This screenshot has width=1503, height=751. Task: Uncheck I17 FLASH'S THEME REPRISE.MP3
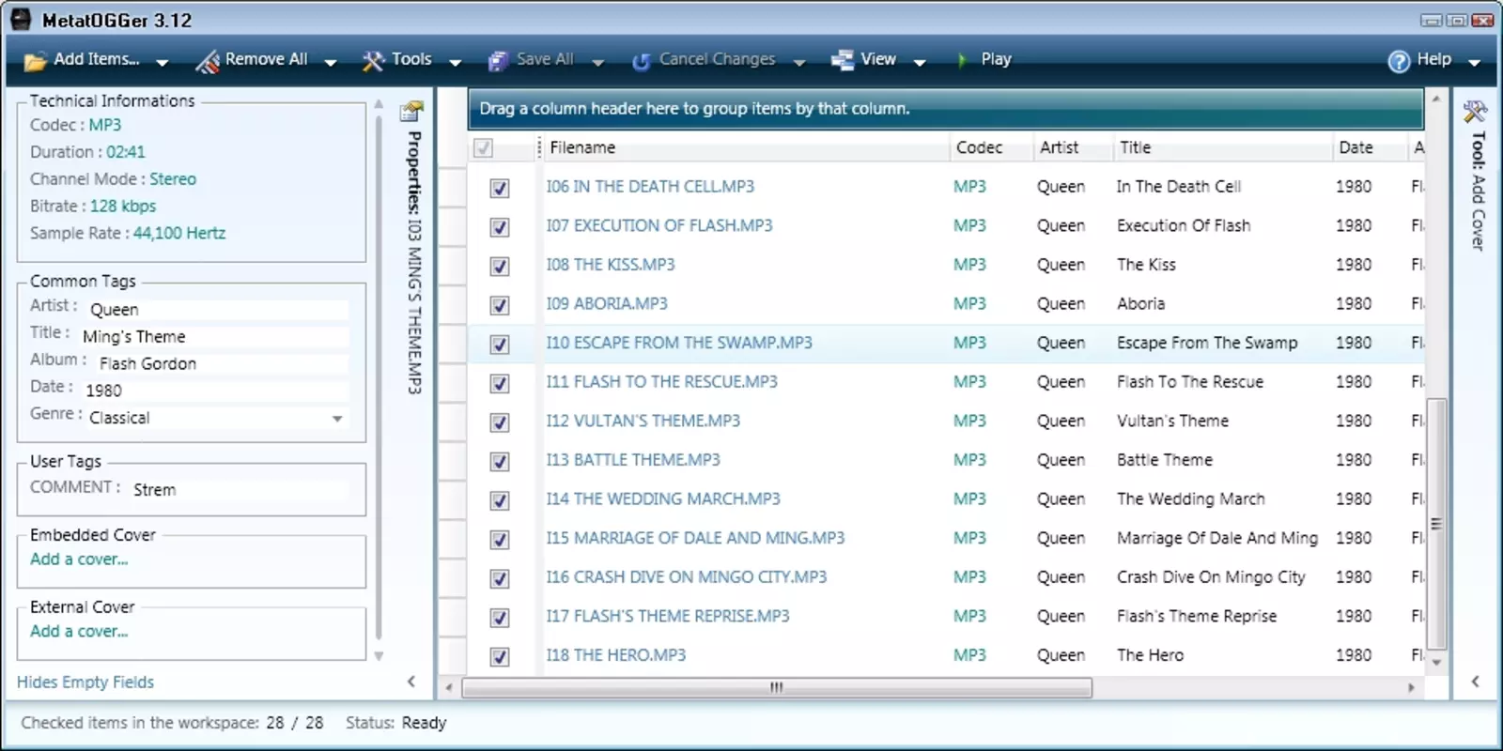(x=500, y=618)
